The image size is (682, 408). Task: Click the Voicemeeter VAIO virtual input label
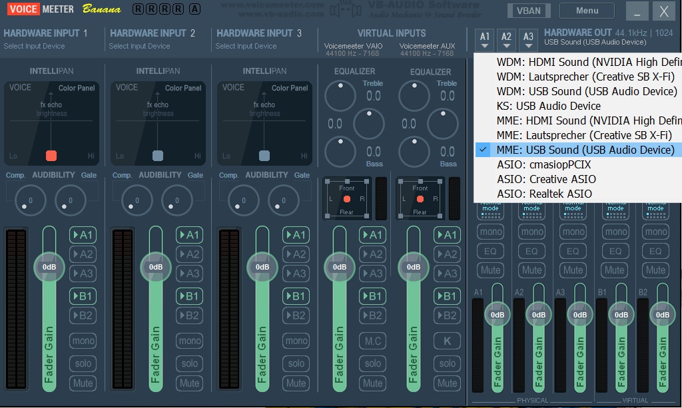point(353,46)
